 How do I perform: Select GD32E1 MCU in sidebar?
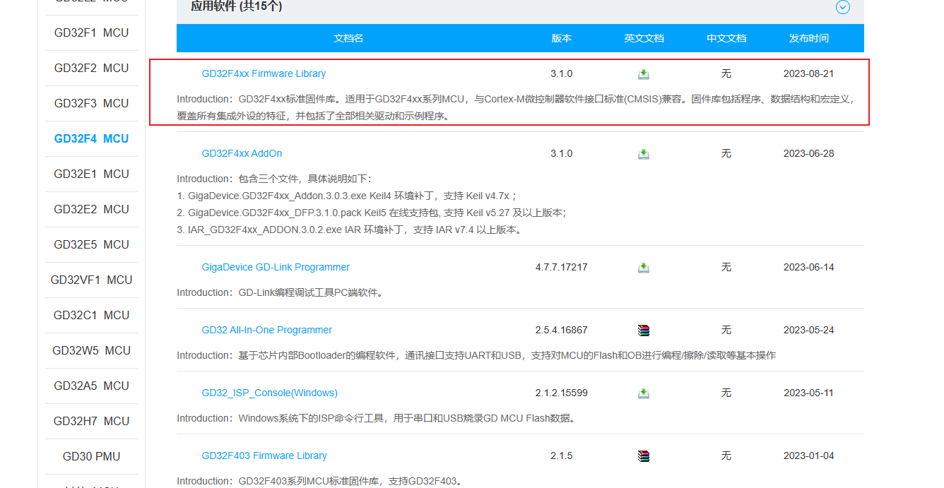tap(92, 174)
